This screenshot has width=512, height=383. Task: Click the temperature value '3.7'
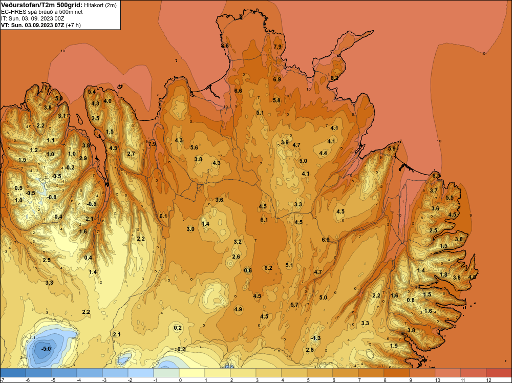click(434, 190)
